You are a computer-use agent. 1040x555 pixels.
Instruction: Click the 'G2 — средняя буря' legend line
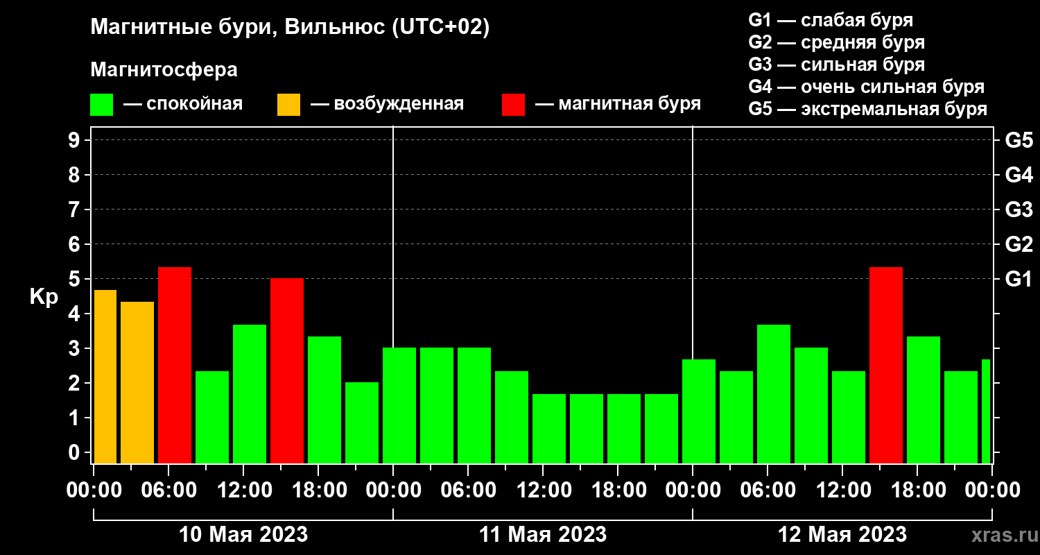coord(837,42)
